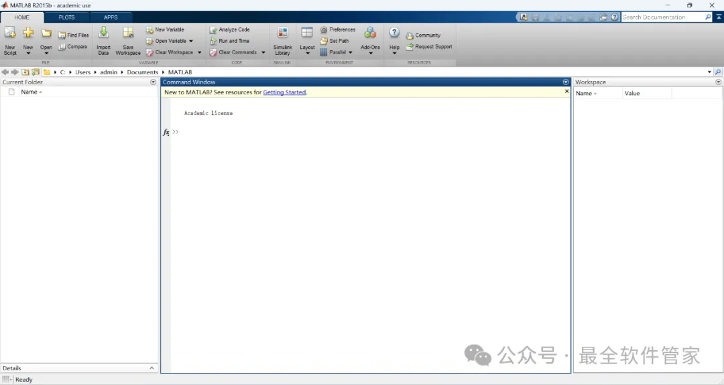The width and height of the screenshot is (724, 385).
Task: Select admin in the address path
Action: (x=109, y=72)
